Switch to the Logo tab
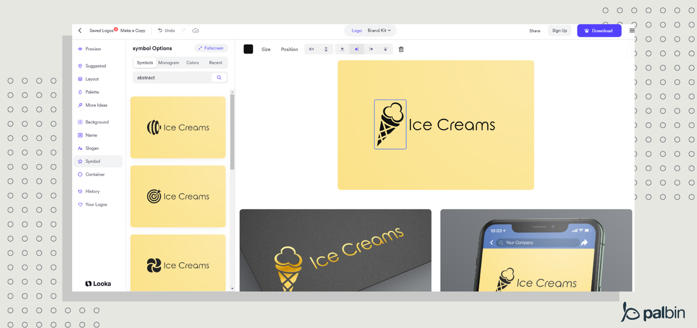Viewport: 697px width, 328px height. (357, 31)
